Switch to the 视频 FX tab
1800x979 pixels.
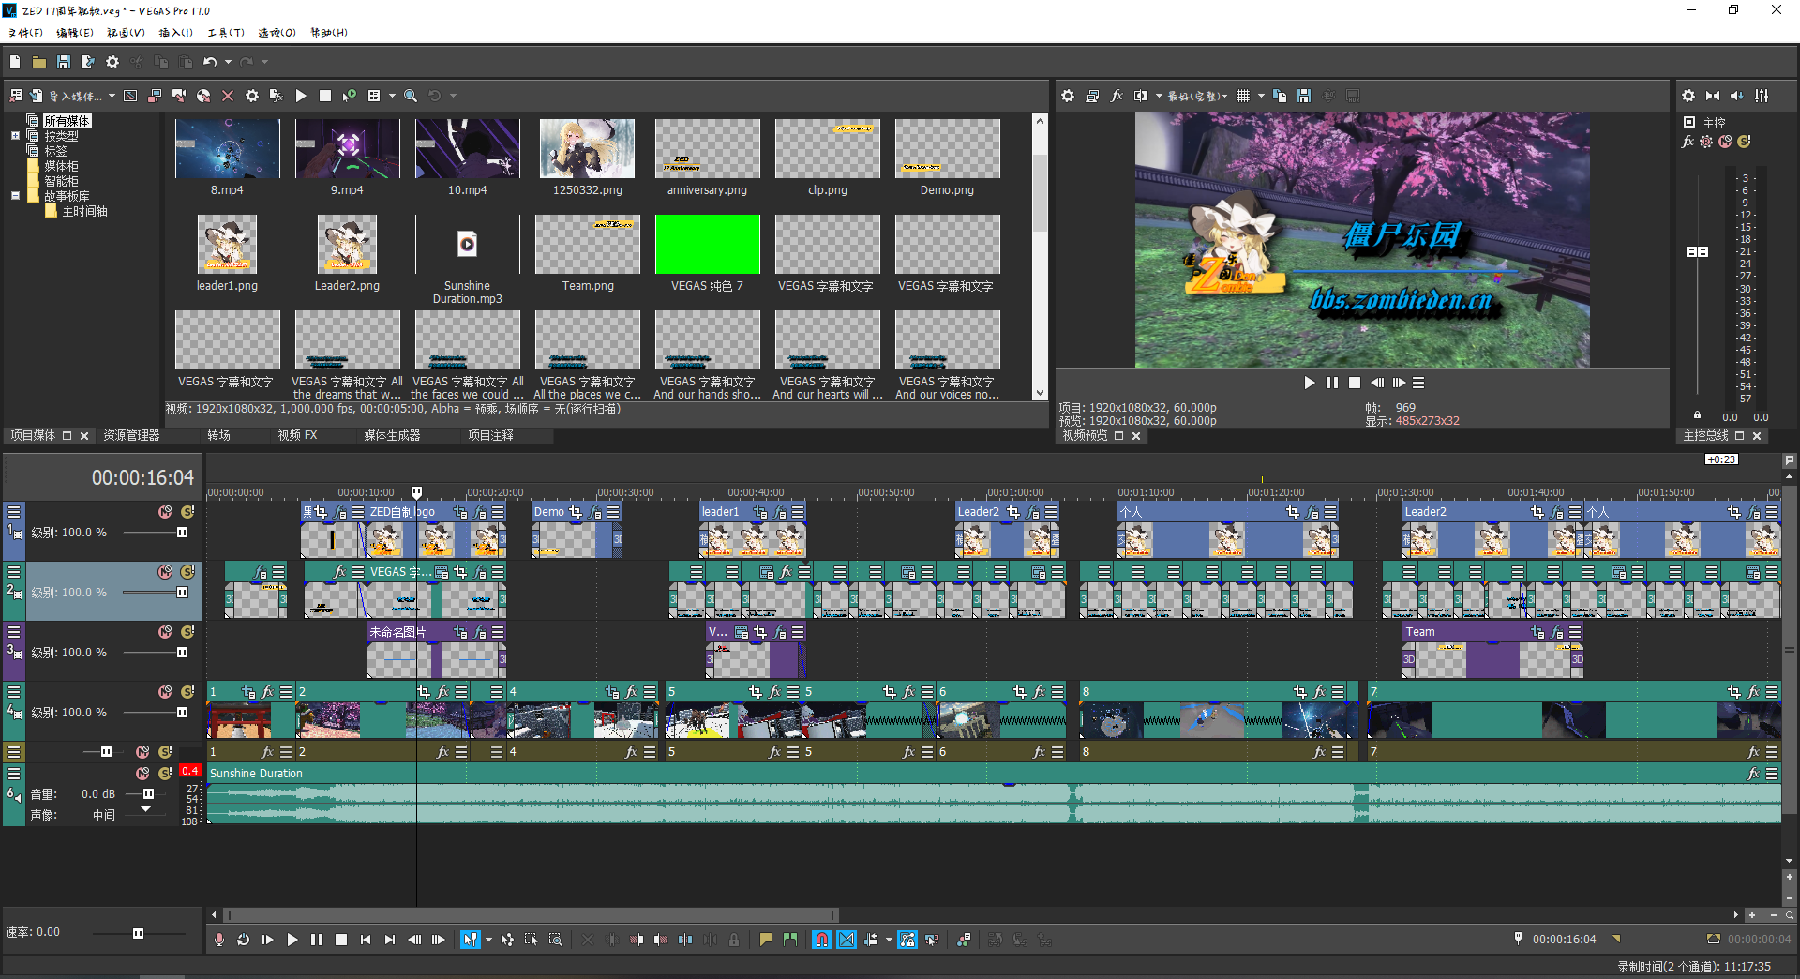[297, 435]
